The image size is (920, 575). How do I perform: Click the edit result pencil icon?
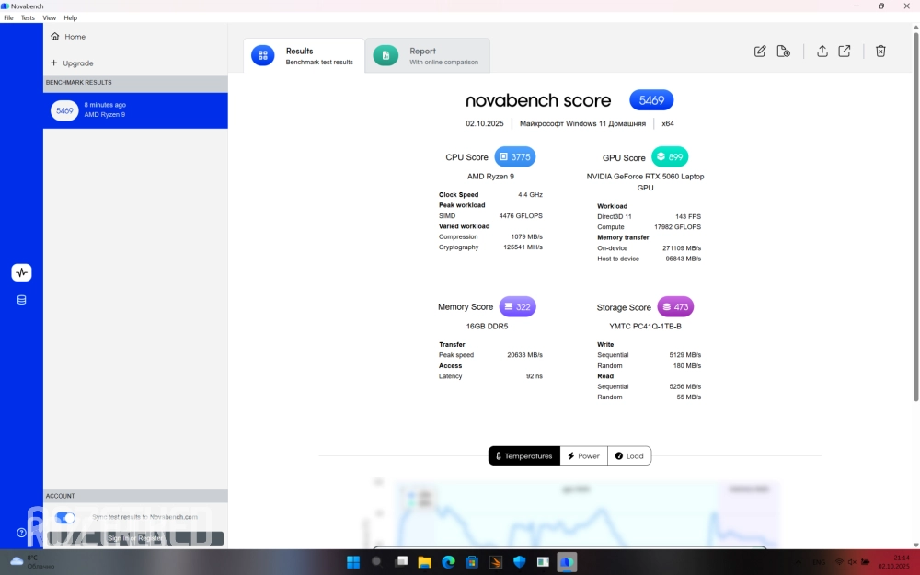[760, 52]
